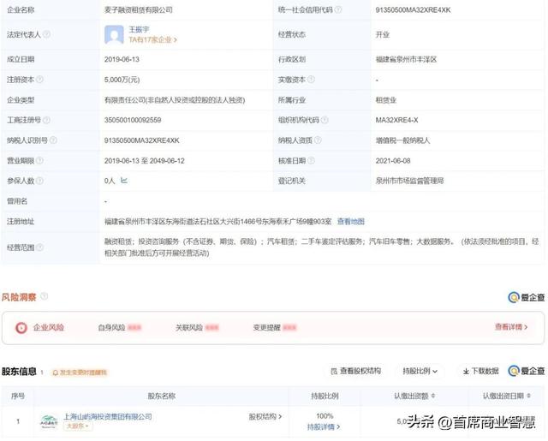Click the 爱企查 logo in risk section

point(527,297)
